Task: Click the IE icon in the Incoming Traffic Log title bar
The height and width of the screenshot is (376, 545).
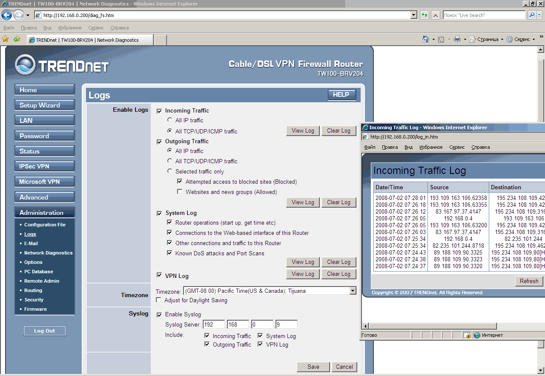Action: (365, 127)
